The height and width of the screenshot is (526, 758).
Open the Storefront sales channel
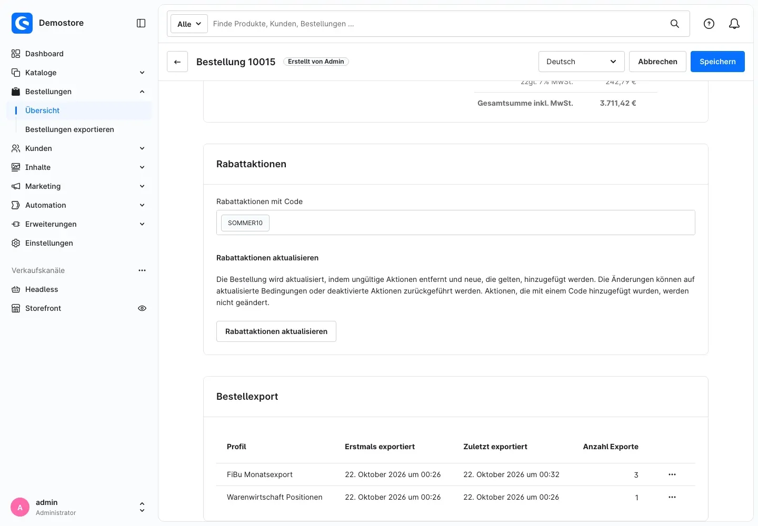click(x=43, y=308)
